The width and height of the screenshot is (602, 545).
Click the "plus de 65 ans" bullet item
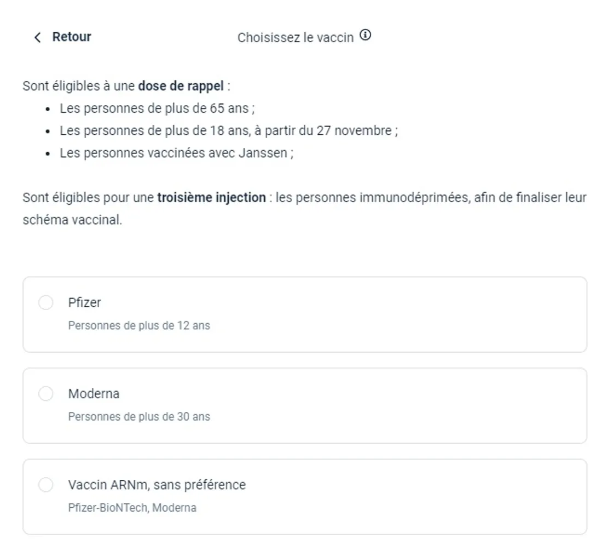[157, 108]
